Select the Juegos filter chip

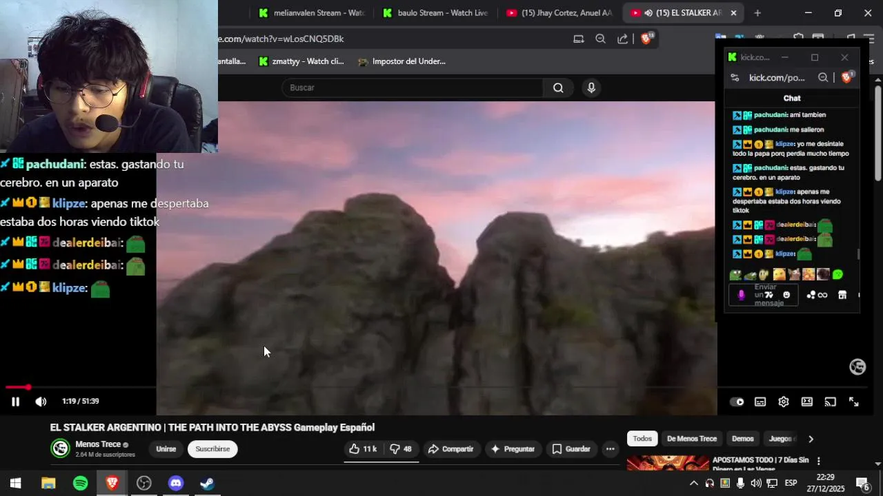click(x=781, y=439)
